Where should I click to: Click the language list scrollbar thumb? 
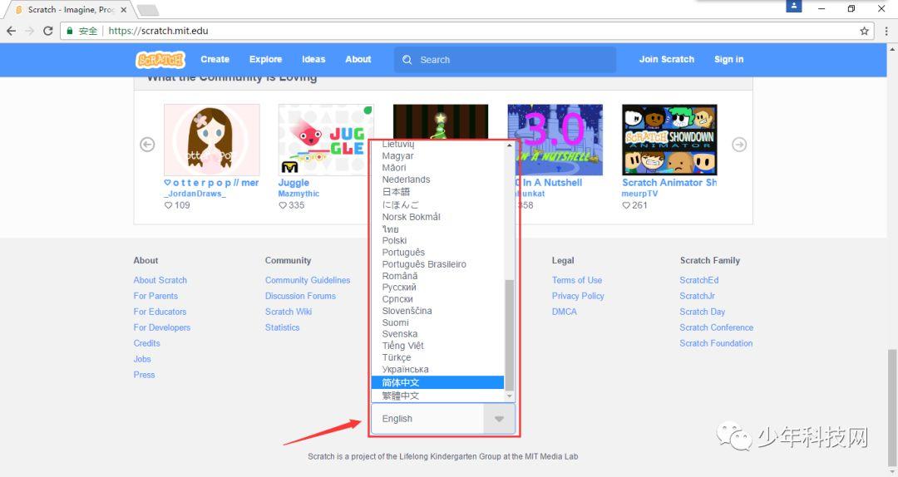[x=509, y=335]
